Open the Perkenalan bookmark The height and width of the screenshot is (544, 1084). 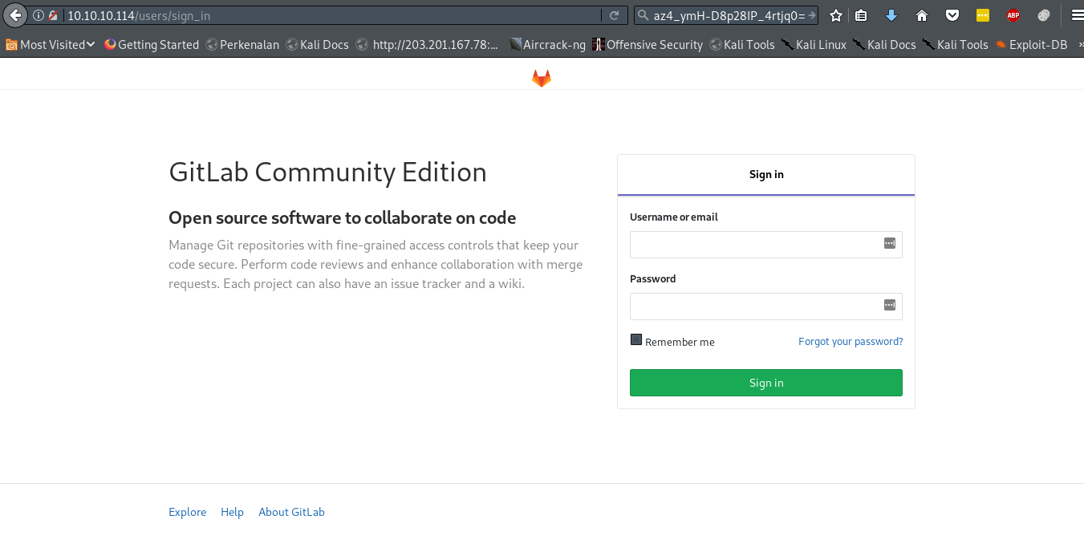tap(242, 45)
